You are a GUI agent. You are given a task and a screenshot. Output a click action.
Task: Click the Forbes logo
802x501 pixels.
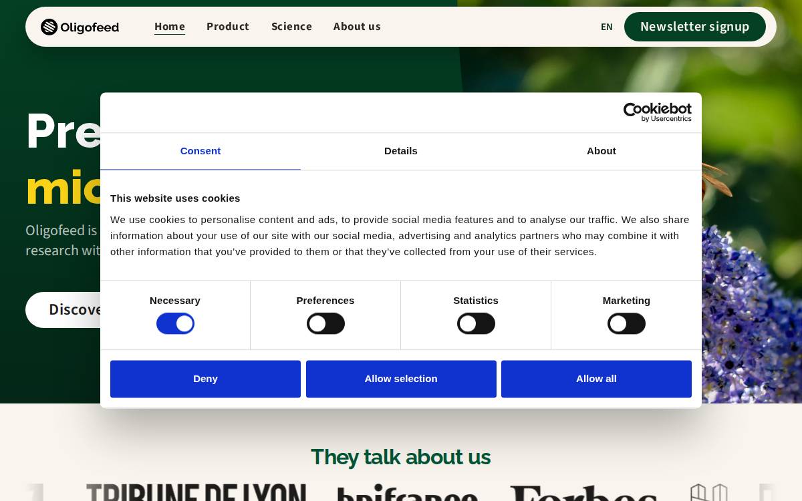click(x=583, y=493)
